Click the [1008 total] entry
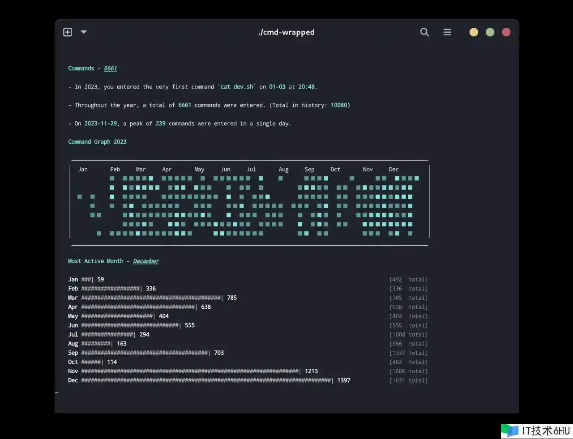The height and width of the screenshot is (439, 573). 408,334
